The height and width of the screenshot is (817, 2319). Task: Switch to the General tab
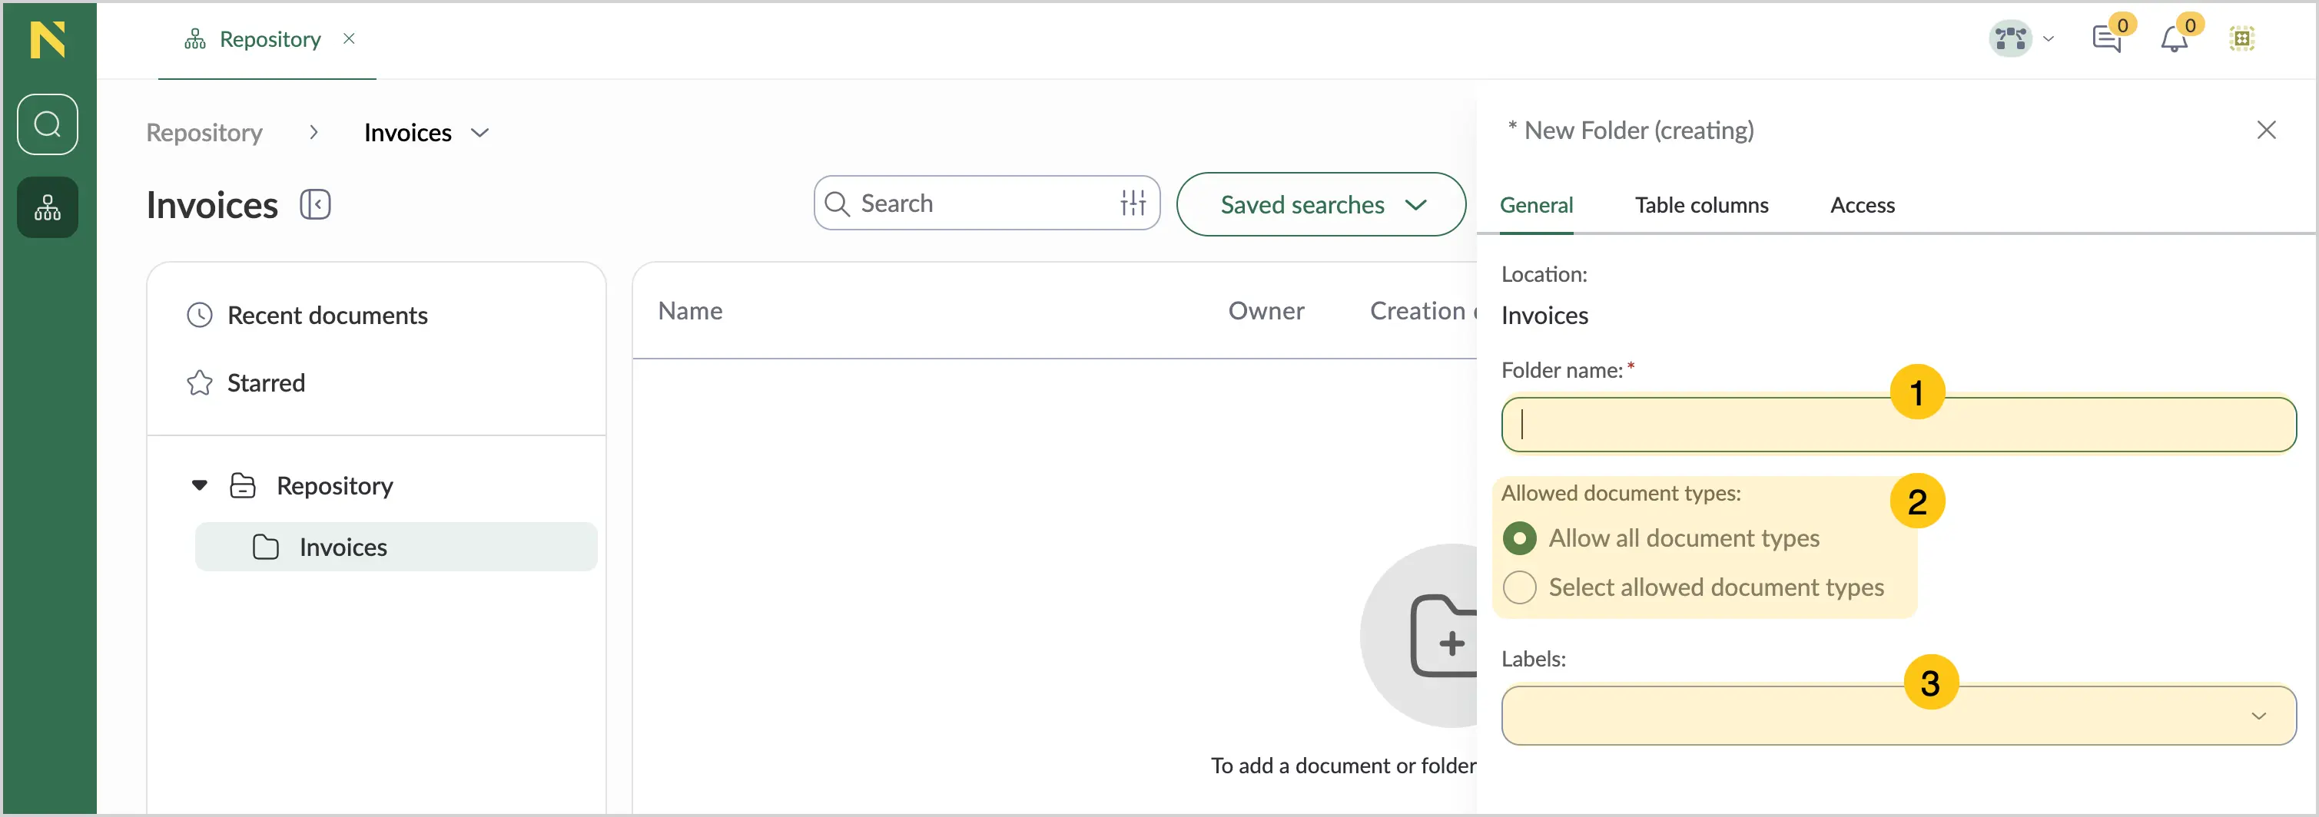(1536, 205)
